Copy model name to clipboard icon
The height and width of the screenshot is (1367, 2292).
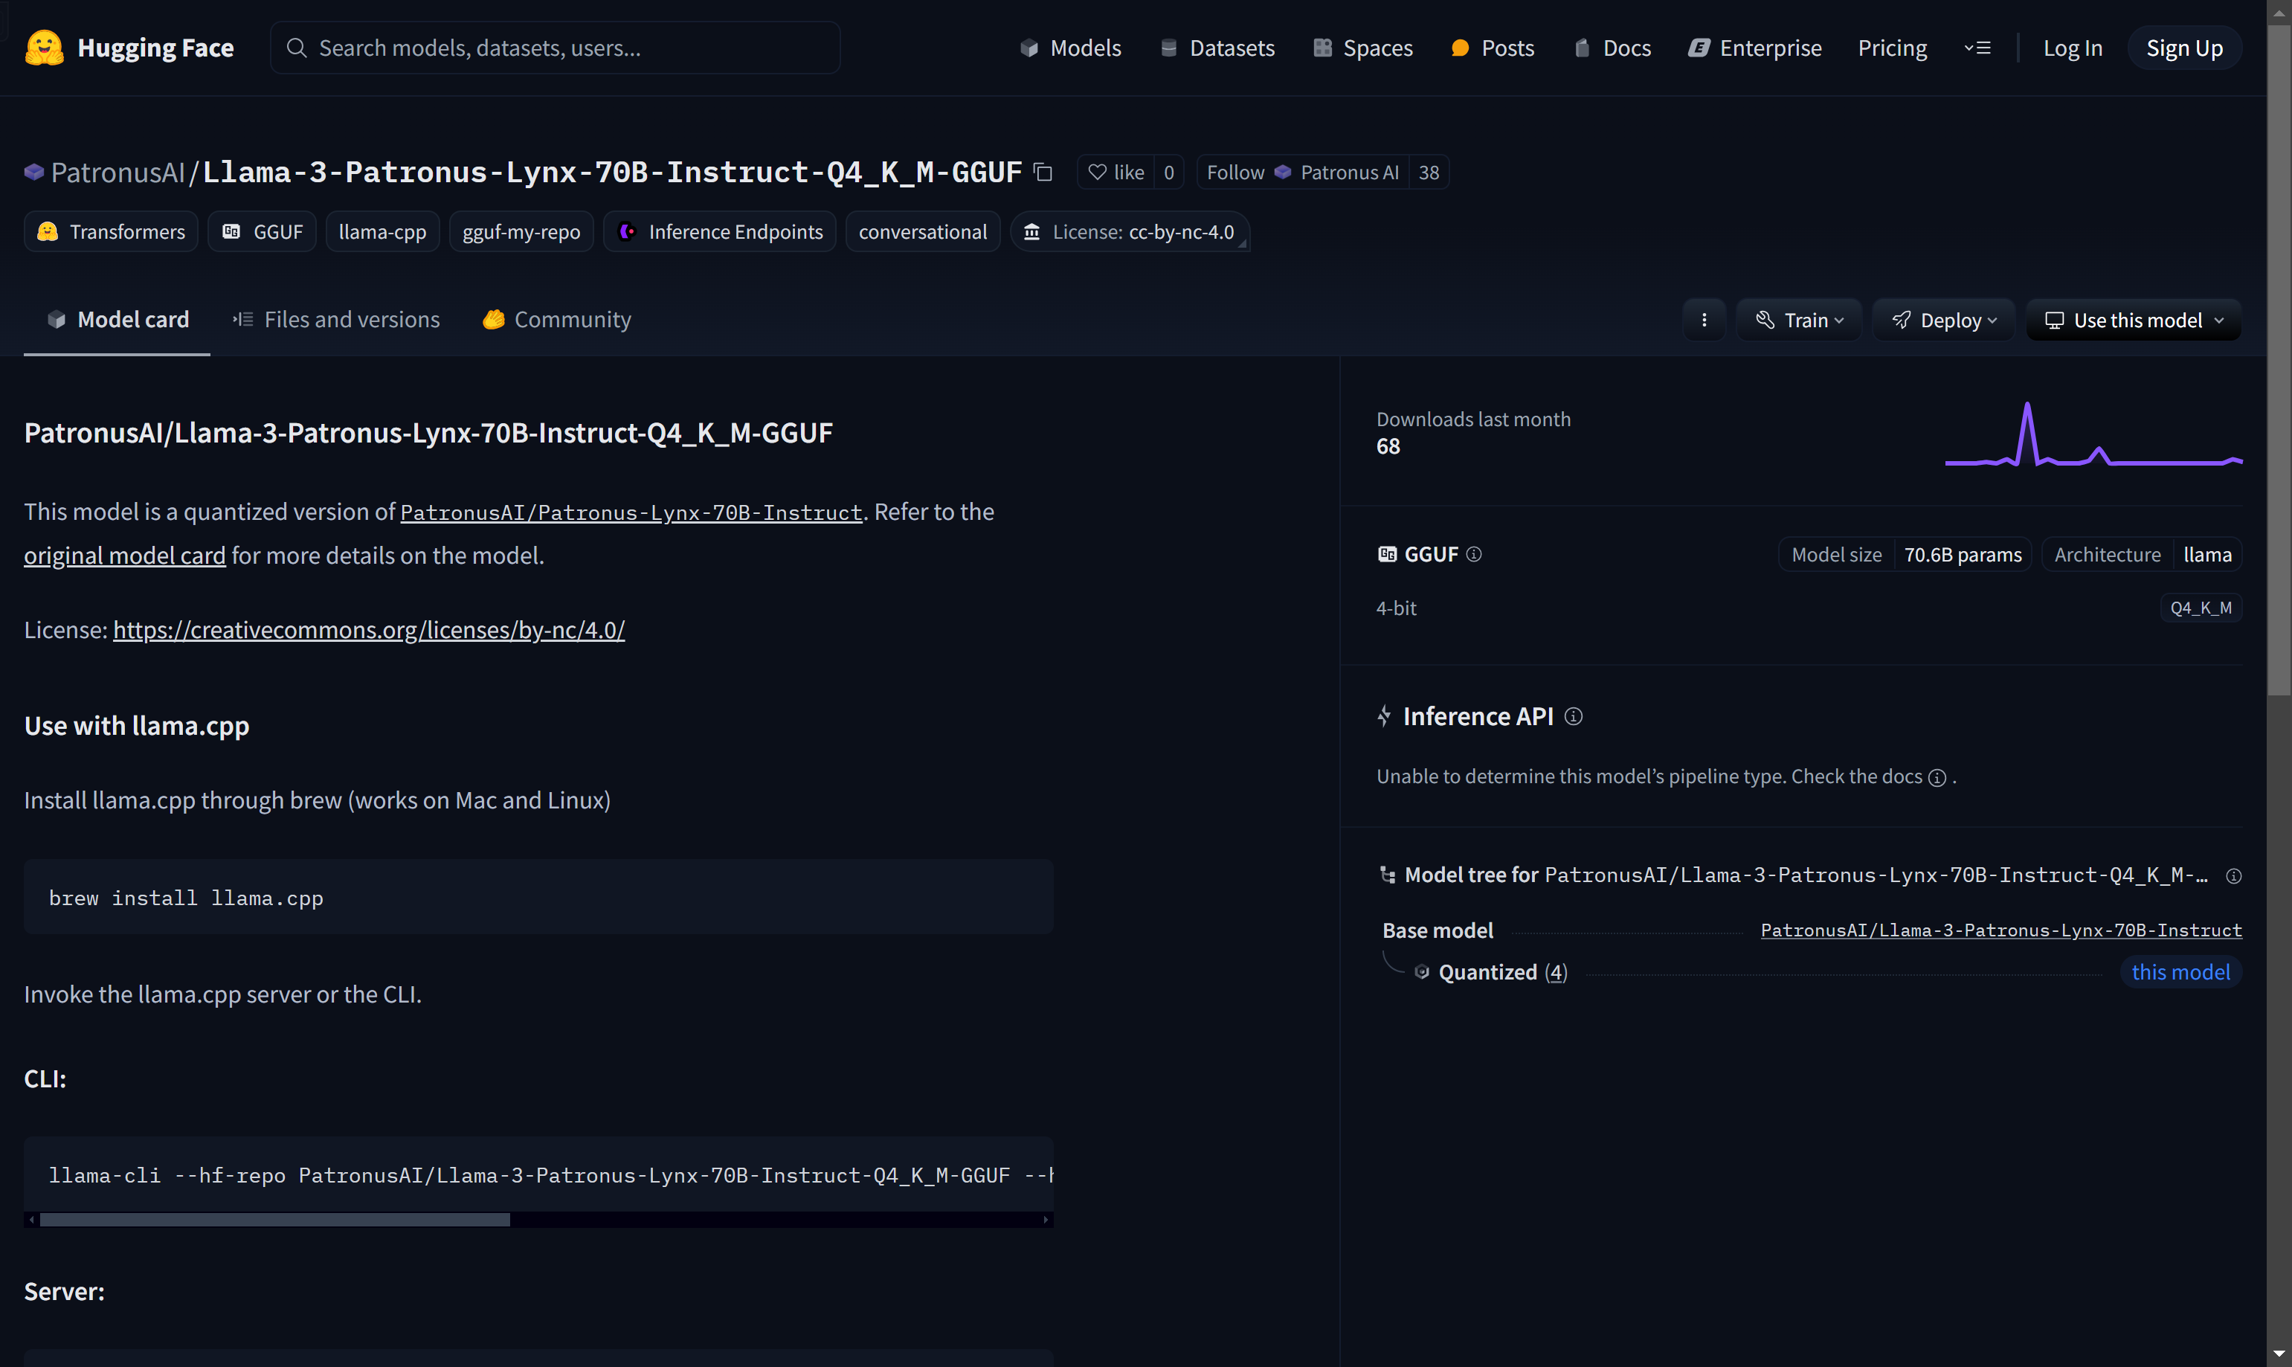click(x=1043, y=173)
